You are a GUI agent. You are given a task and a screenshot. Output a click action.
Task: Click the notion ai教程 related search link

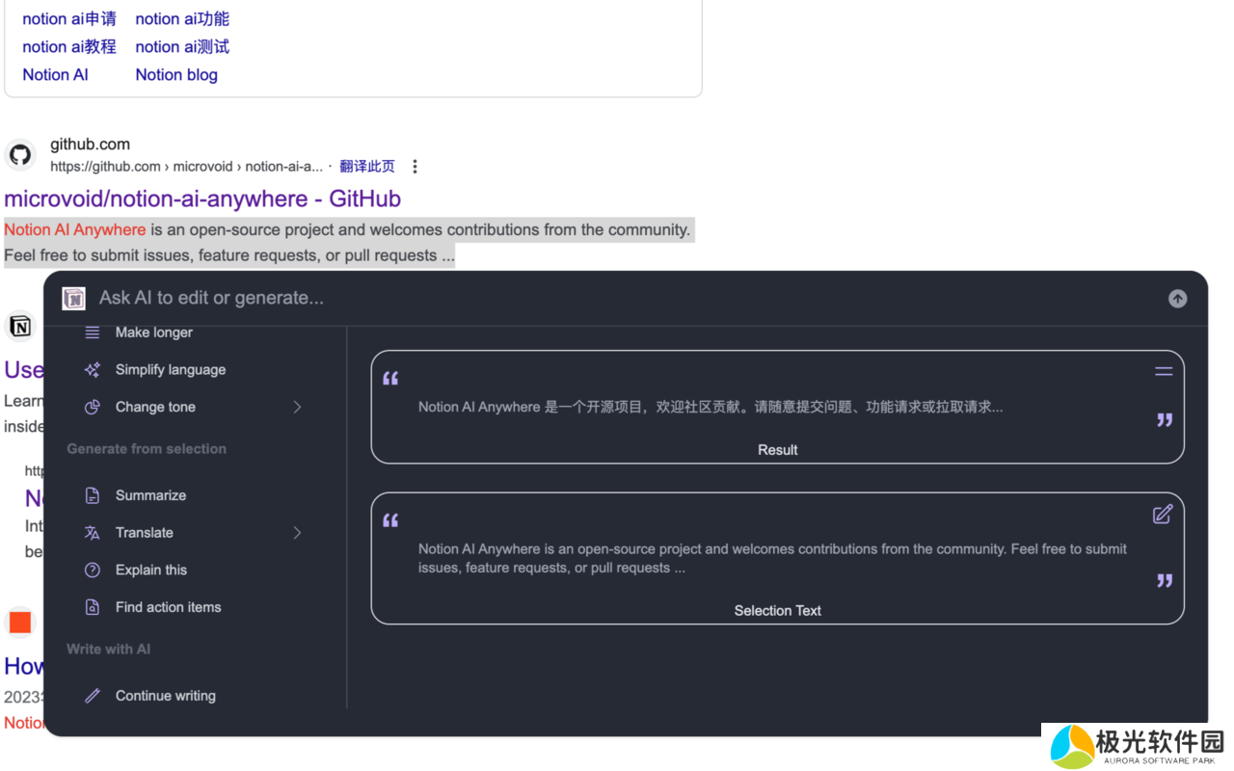69,47
